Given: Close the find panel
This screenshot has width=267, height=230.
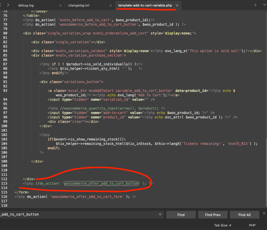Looking at the screenshot, I should 264,213.
